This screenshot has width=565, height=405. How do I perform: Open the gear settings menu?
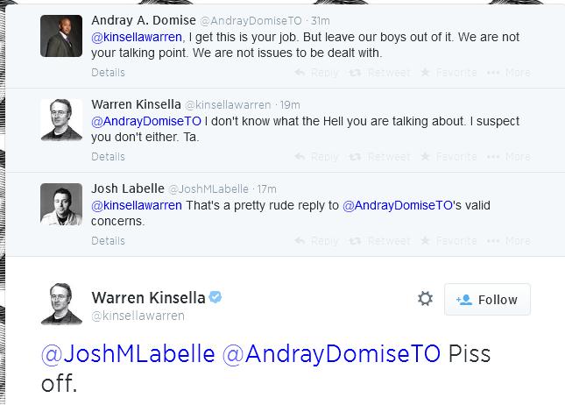tap(425, 299)
